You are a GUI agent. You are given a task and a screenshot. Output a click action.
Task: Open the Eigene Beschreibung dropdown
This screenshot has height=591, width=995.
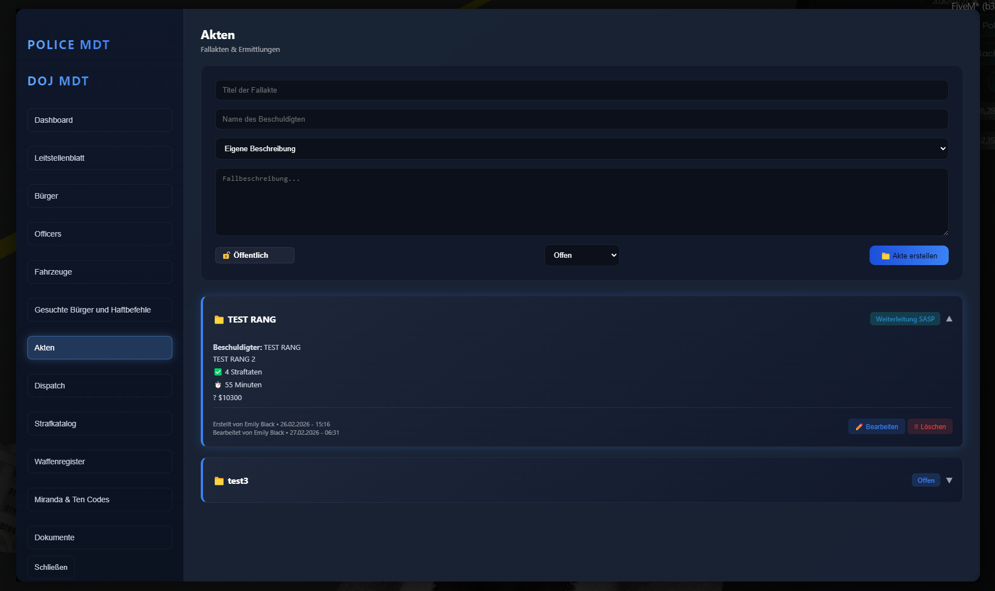[x=582, y=149]
